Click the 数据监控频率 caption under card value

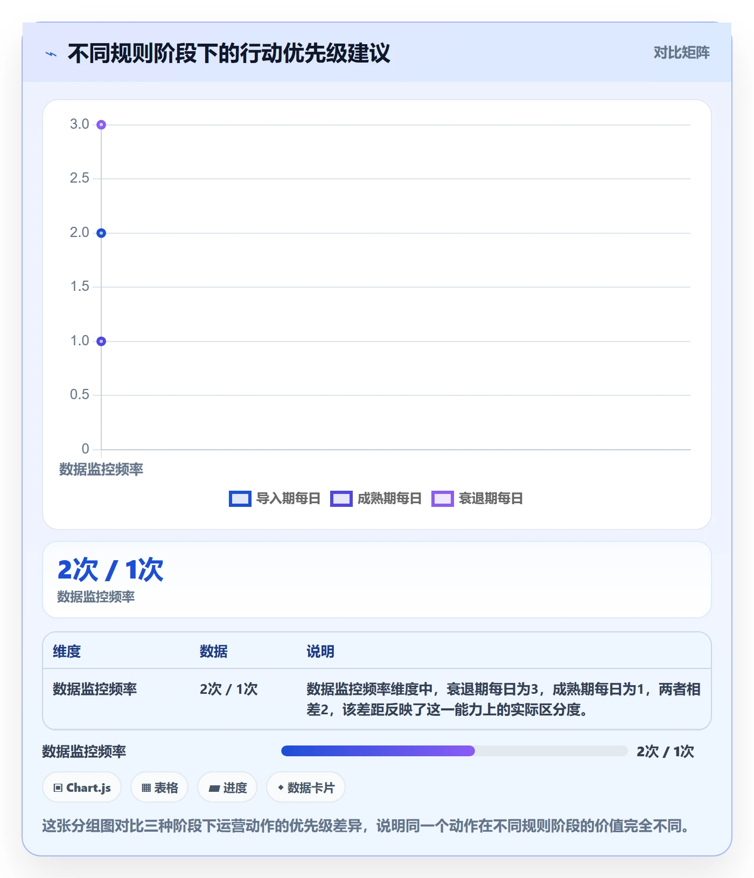click(x=96, y=597)
